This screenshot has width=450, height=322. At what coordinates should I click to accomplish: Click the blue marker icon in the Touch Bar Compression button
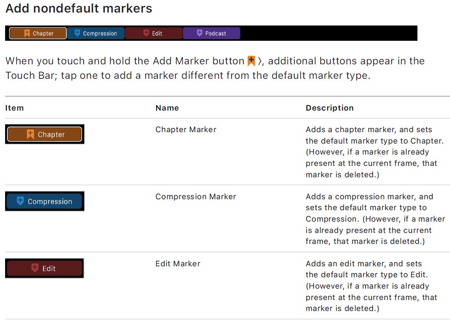point(77,33)
